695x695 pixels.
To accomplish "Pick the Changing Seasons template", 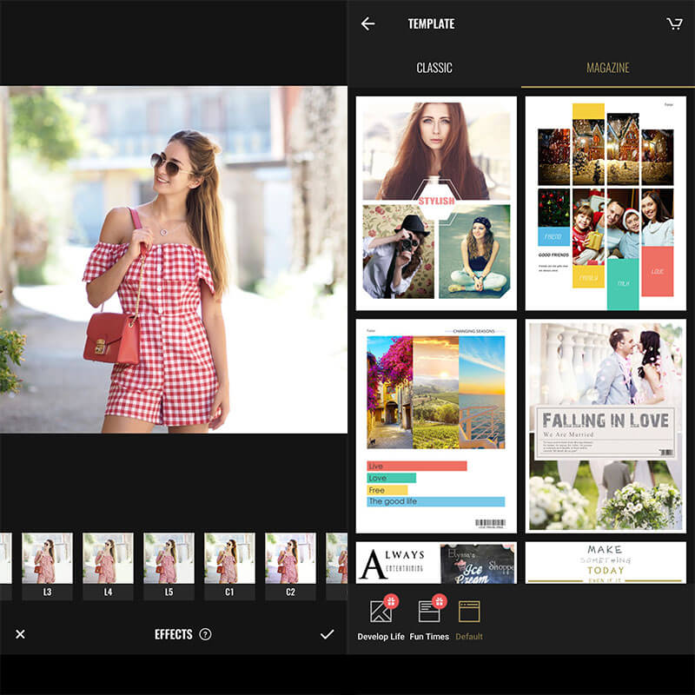I will point(436,426).
